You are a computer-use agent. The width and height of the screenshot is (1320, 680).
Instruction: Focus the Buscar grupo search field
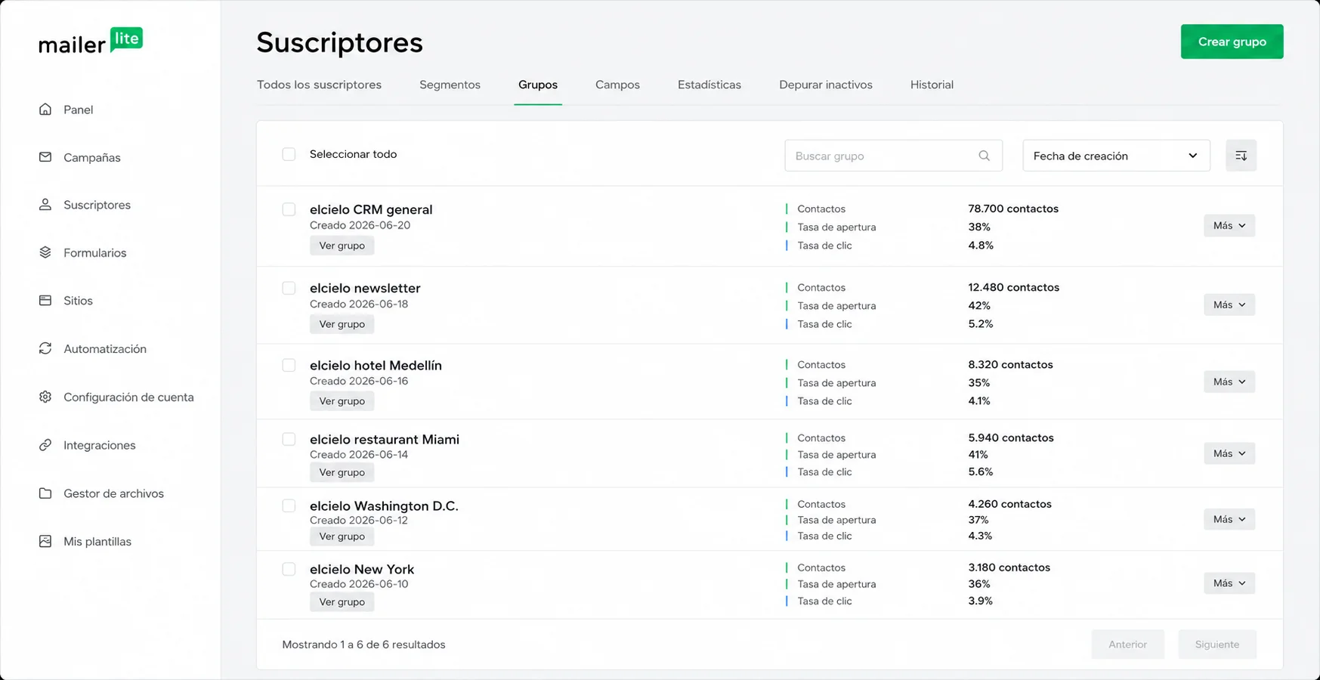tap(893, 156)
